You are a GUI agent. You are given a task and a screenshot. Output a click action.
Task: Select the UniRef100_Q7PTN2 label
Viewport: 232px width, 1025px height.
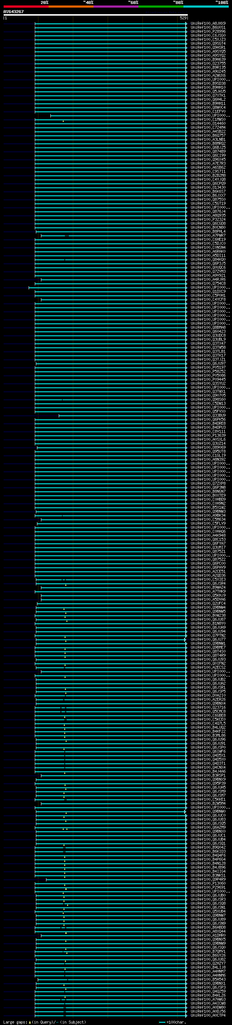[x=208, y=636]
